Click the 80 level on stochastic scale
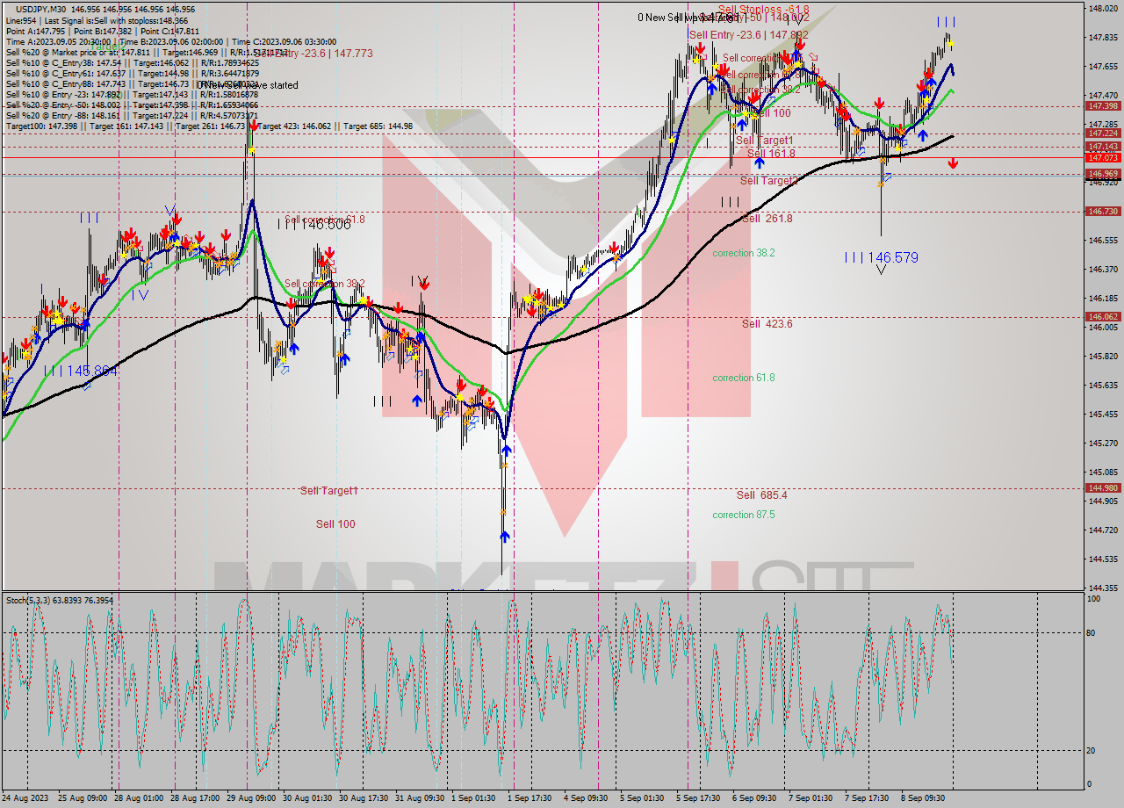Image resolution: width=1124 pixels, height=808 pixels. [1091, 632]
